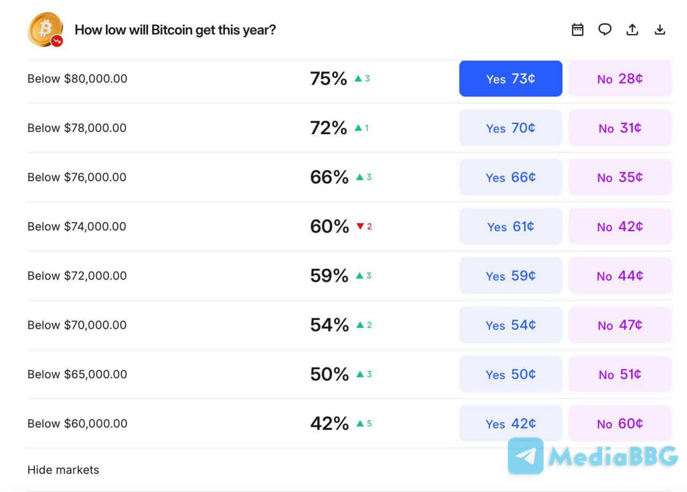Screen dimensions: 687x492
Task: Click the share upload icon
Action: click(632, 30)
